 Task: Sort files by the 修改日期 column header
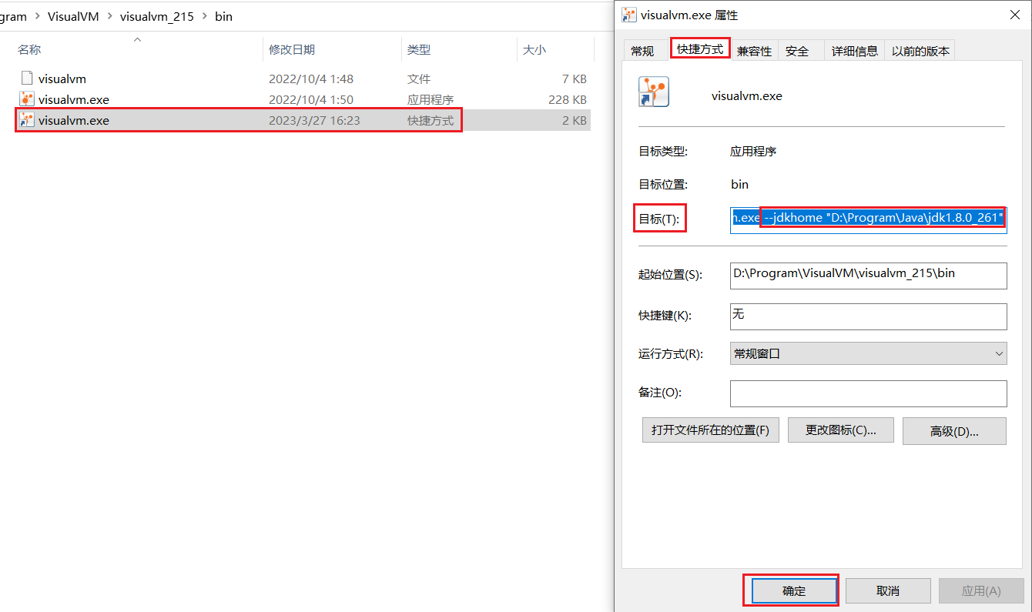292,49
